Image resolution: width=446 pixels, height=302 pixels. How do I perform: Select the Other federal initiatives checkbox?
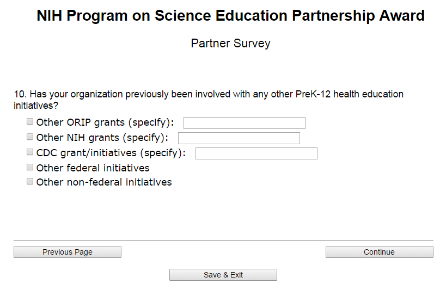coord(30,167)
